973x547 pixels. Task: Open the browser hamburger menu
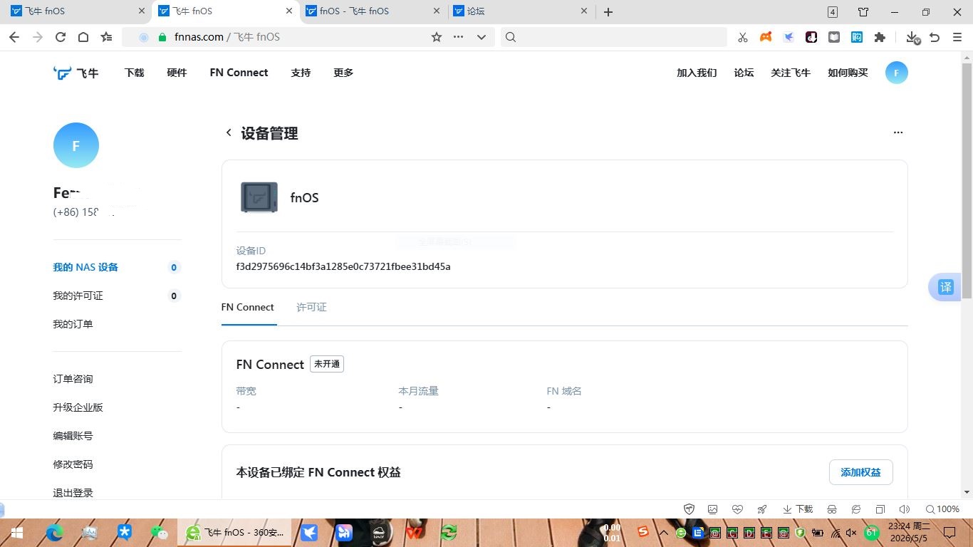(957, 37)
